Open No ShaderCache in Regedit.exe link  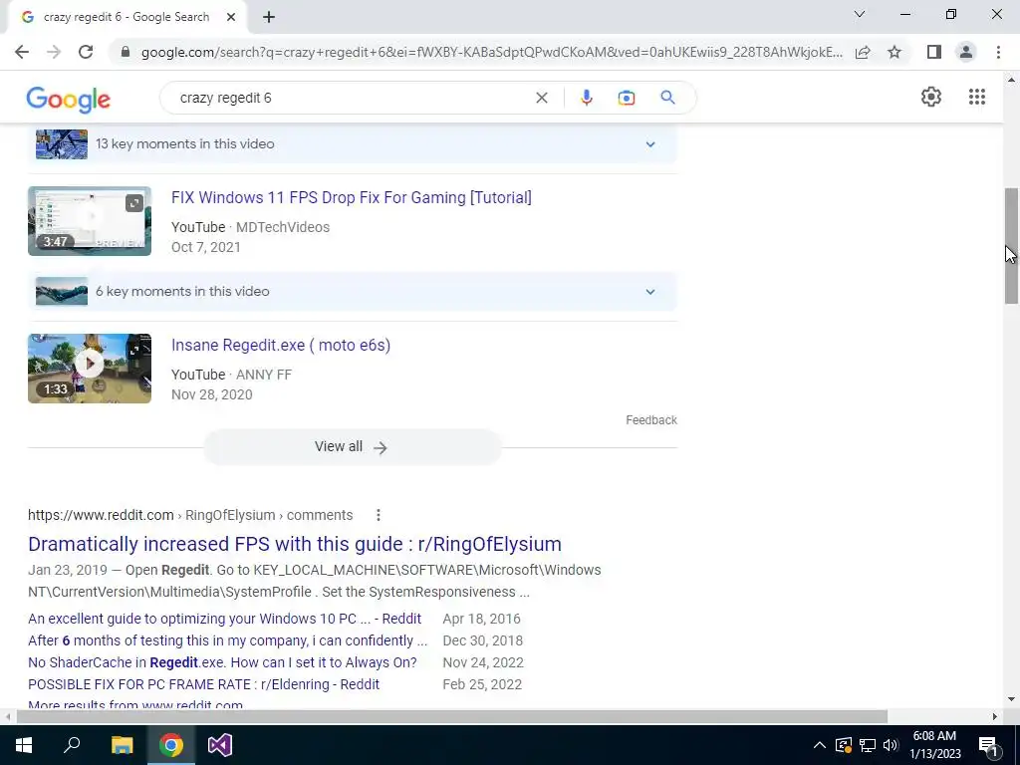(x=222, y=662)
